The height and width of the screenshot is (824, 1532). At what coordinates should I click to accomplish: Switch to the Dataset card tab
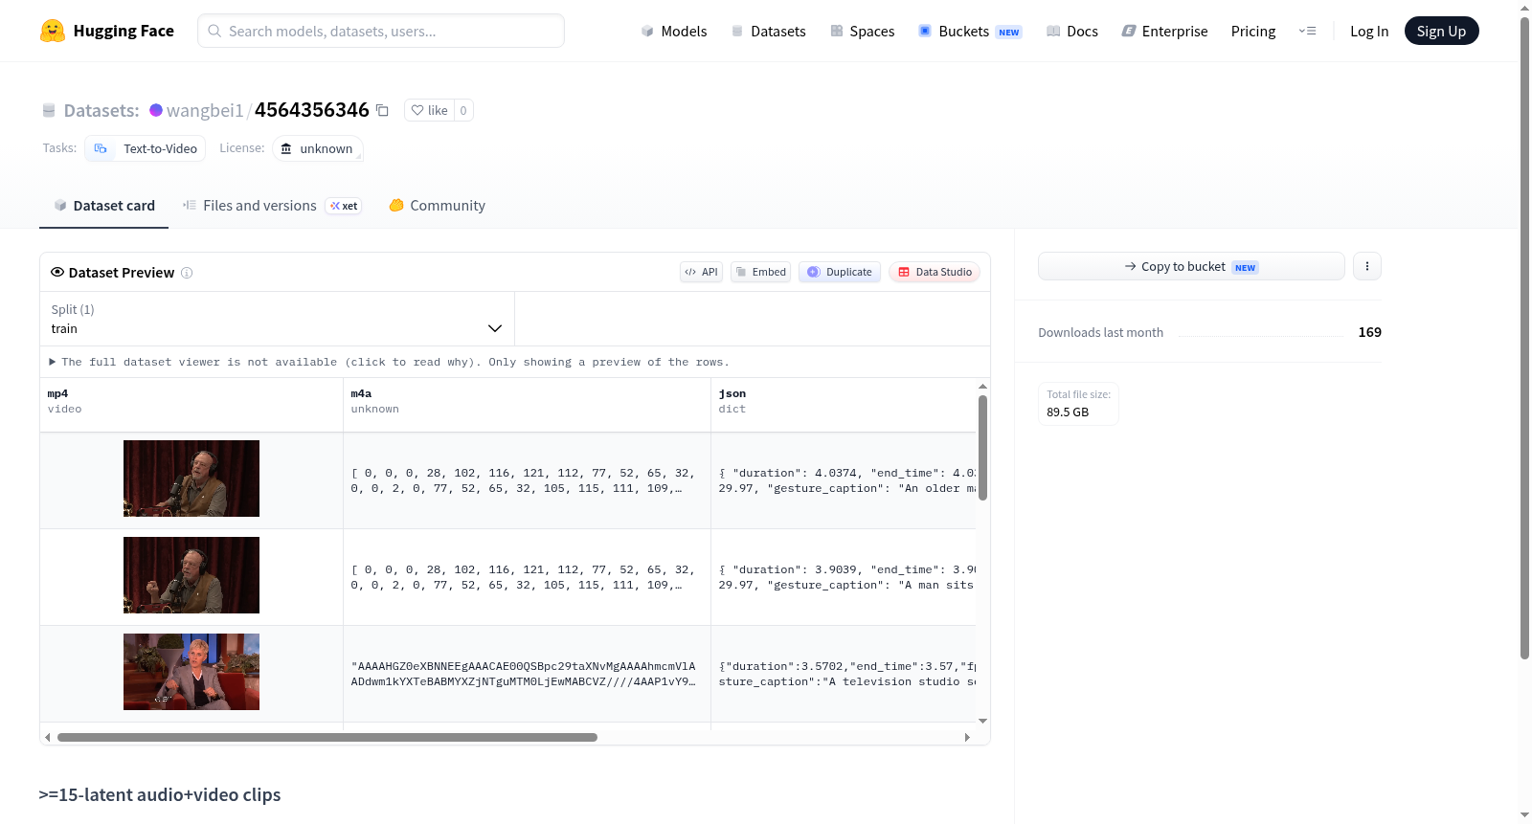[103, 205]
